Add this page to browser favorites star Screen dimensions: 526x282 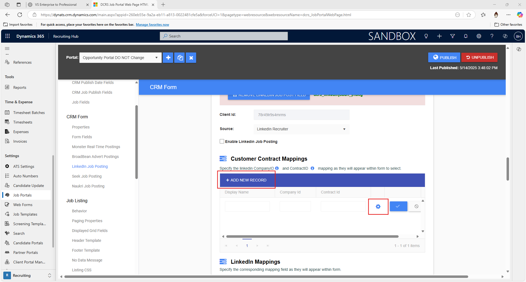[469, 15]
